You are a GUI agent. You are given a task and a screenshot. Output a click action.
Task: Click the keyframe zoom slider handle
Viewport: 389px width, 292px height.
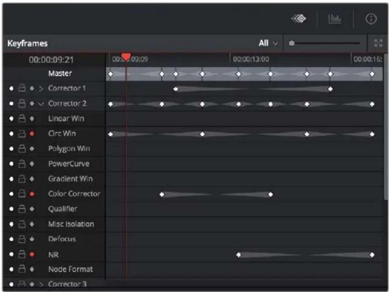pyautogui.click(x=292, y=43)
